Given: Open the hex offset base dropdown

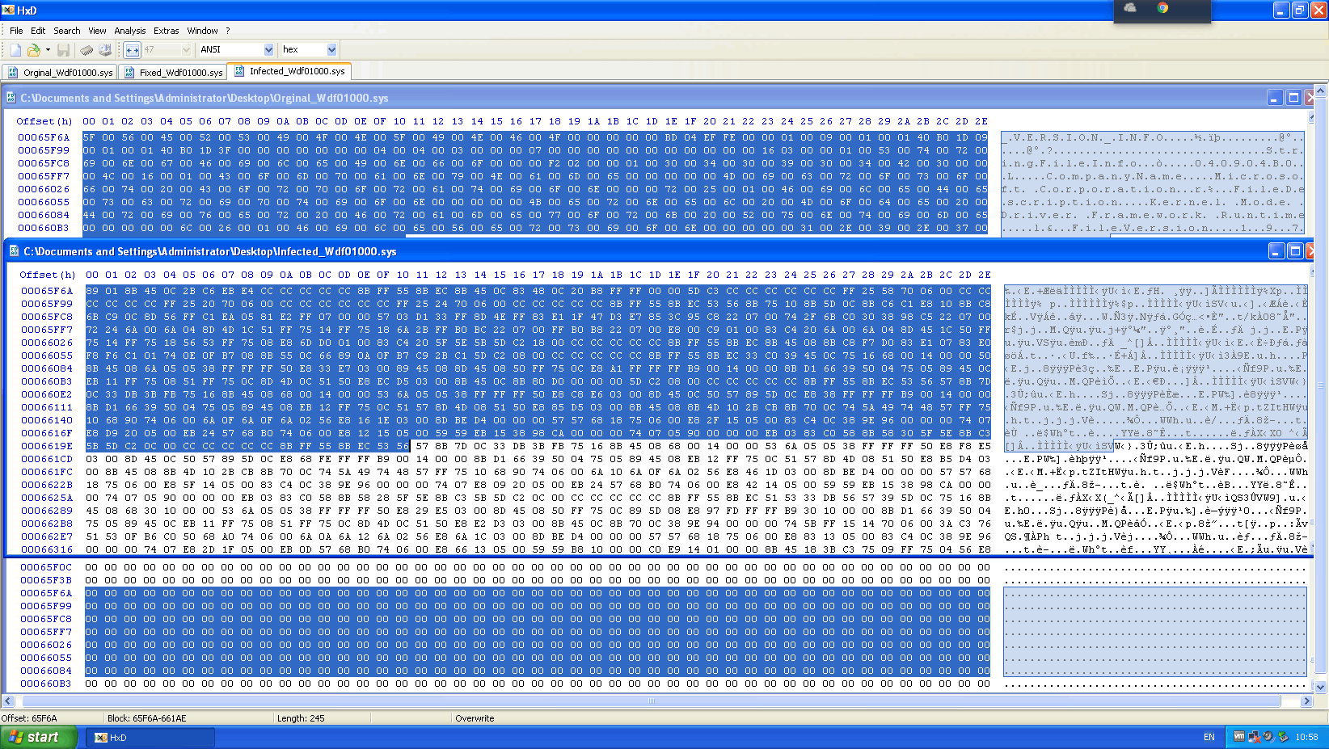Looking at the screenshot, I should click(331, 50).
